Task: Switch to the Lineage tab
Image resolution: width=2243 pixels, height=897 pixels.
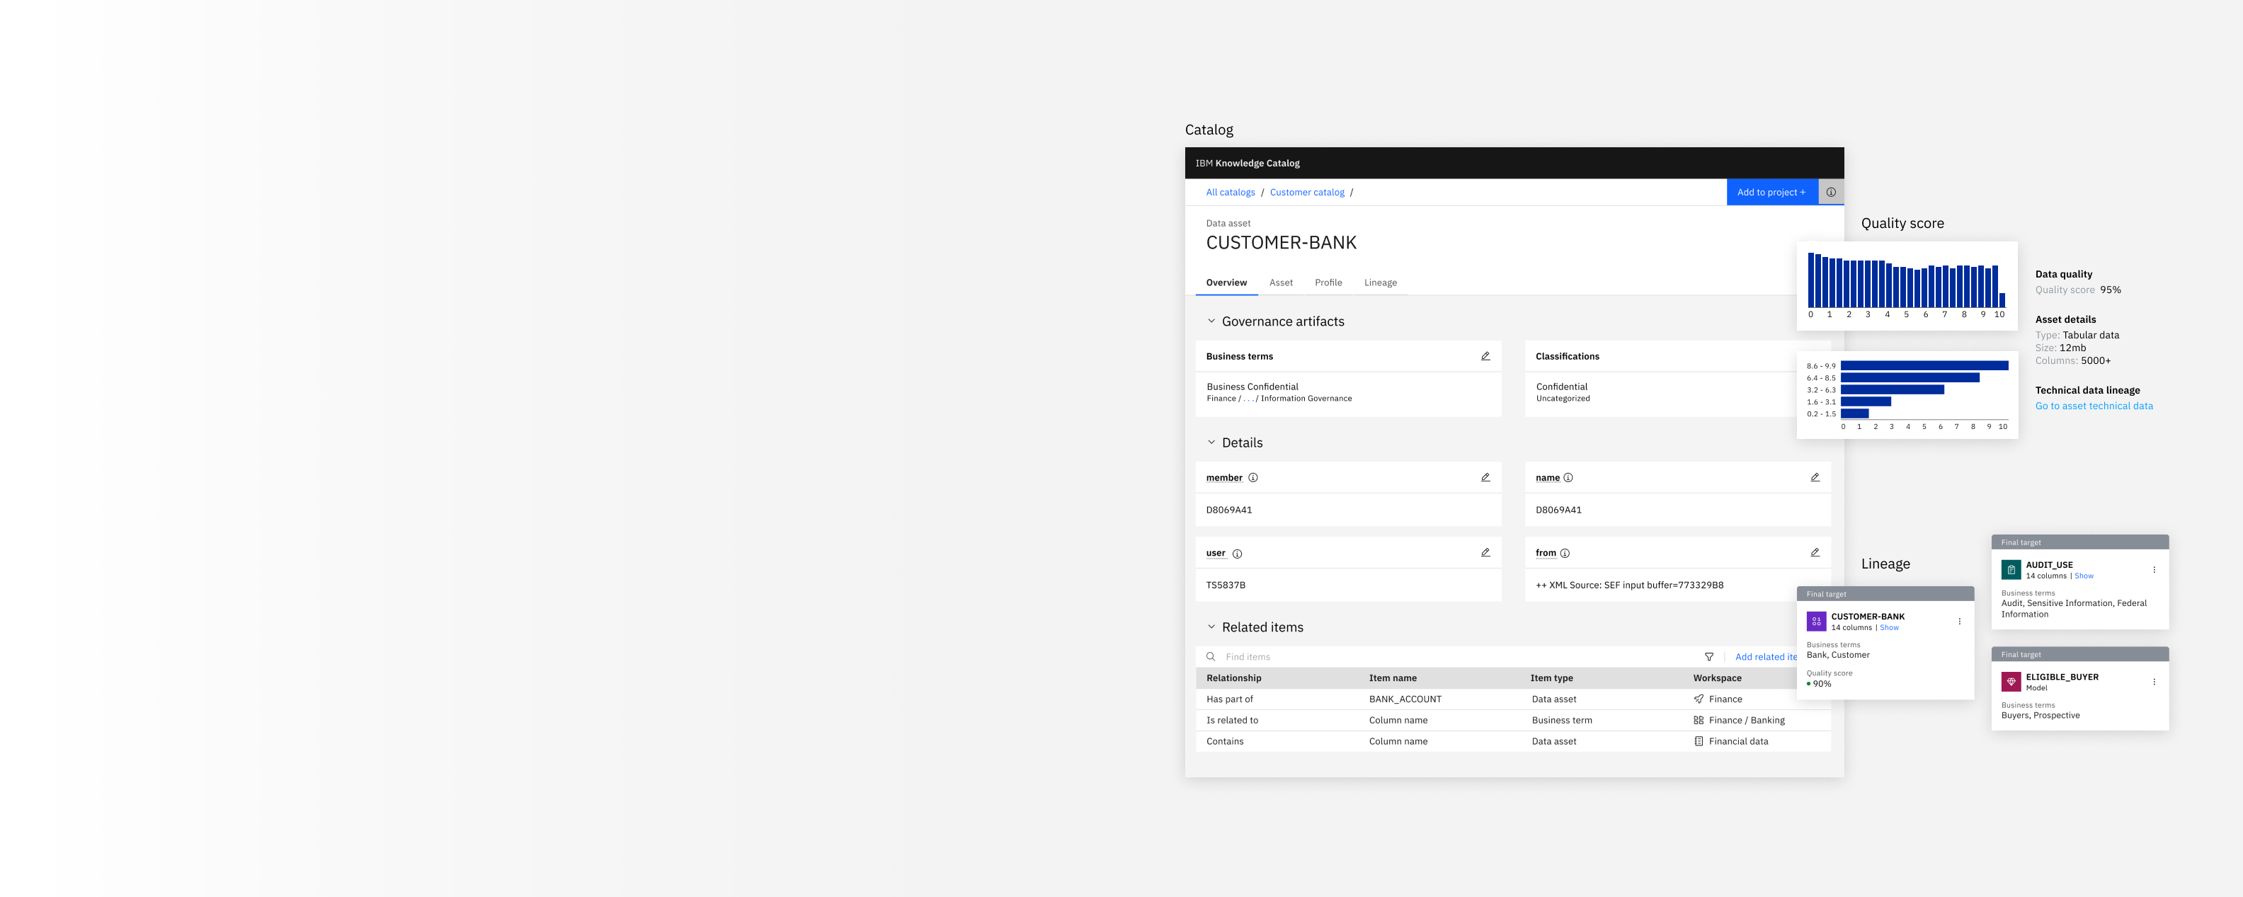Action: pos(1379,283)
